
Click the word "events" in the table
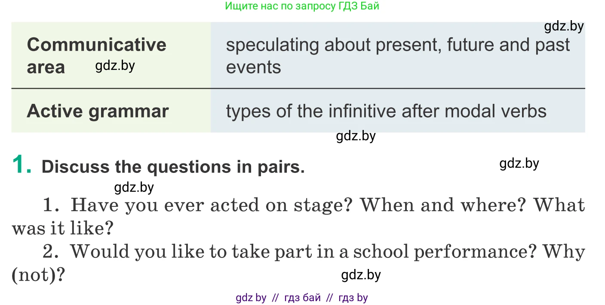coord(253,67)
